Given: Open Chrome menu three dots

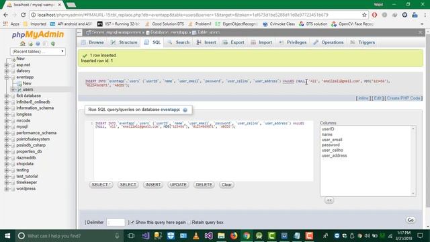Looking at the screenshot, I should pyautogui.click(x=425, y=15).
